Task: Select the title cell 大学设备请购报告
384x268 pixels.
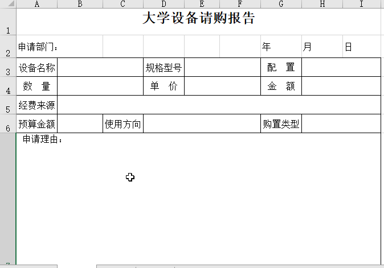Action: pyautogui.click(x=198, y=18)
